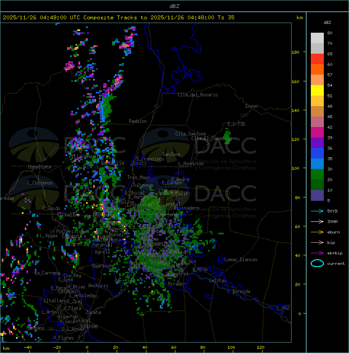Click the 'Ramblon' map label
The width and height of the screenshot is (349, 353).
click(138, 121)
